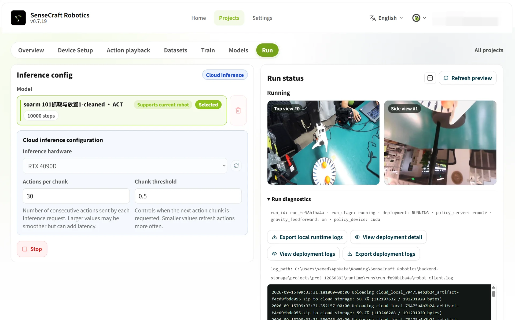Stop the running inference
Viewport: 515px width, 320px height.
click(32, 249)
